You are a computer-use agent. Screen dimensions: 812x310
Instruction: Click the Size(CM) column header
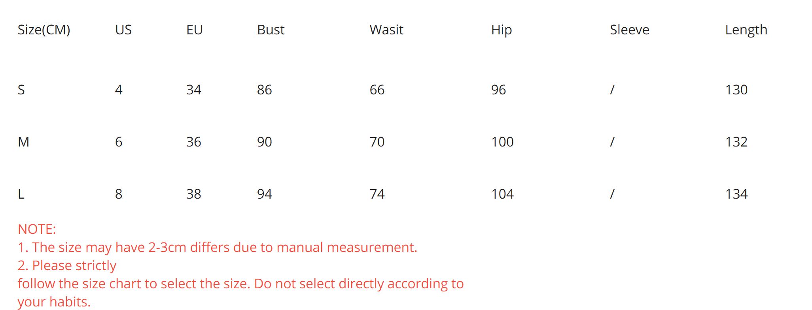pos(44,30)
